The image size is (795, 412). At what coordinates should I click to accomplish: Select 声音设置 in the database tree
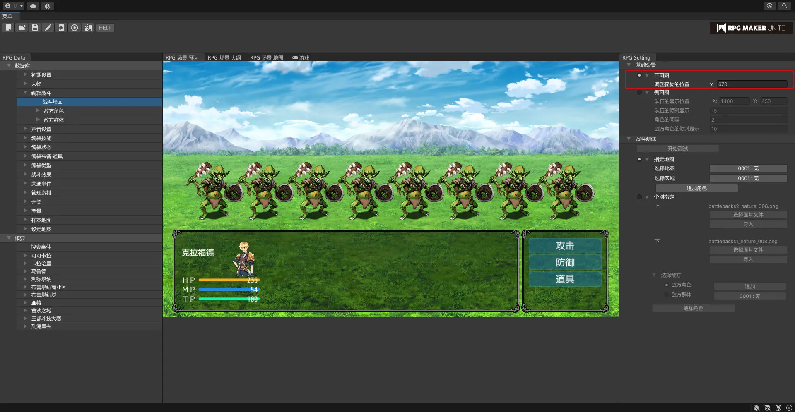coord(41,129)
